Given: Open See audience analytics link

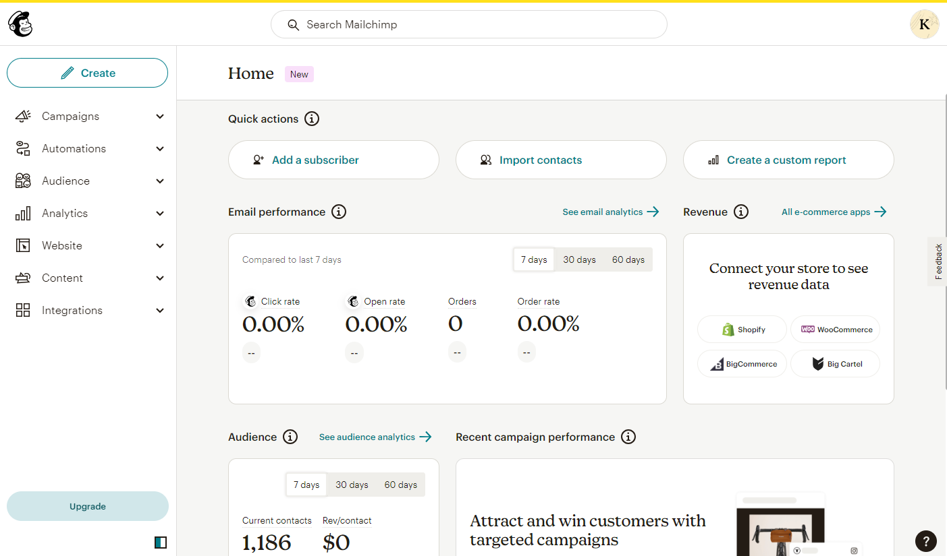Looking at the screenshot, I should (375, 437).
